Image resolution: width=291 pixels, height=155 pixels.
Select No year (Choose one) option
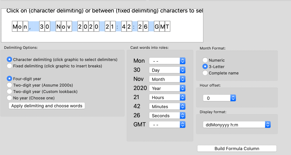click(x=10, y=98)
